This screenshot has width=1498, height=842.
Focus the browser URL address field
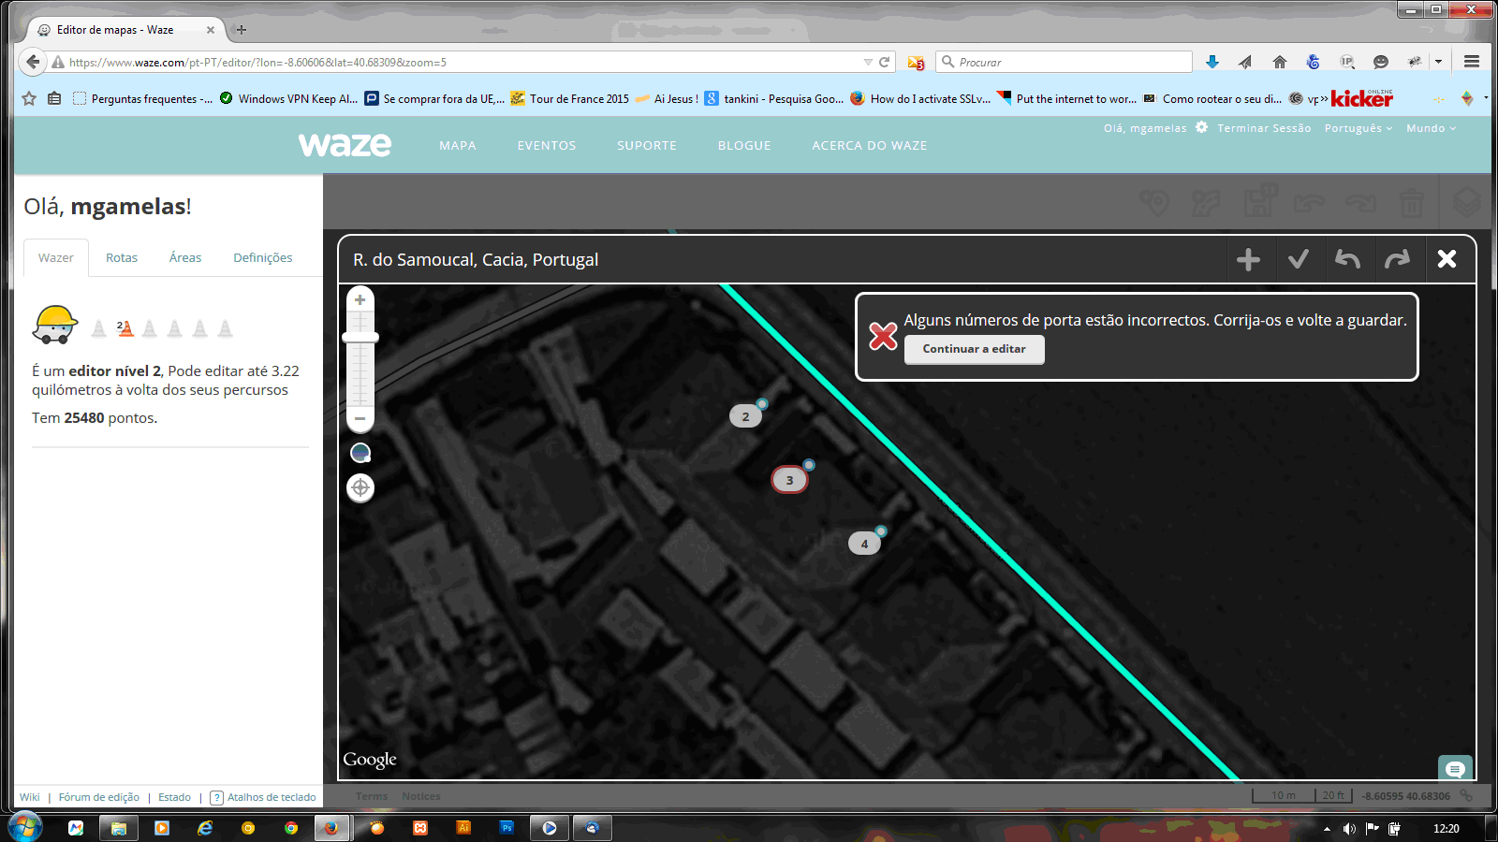(x=463, y=63)
